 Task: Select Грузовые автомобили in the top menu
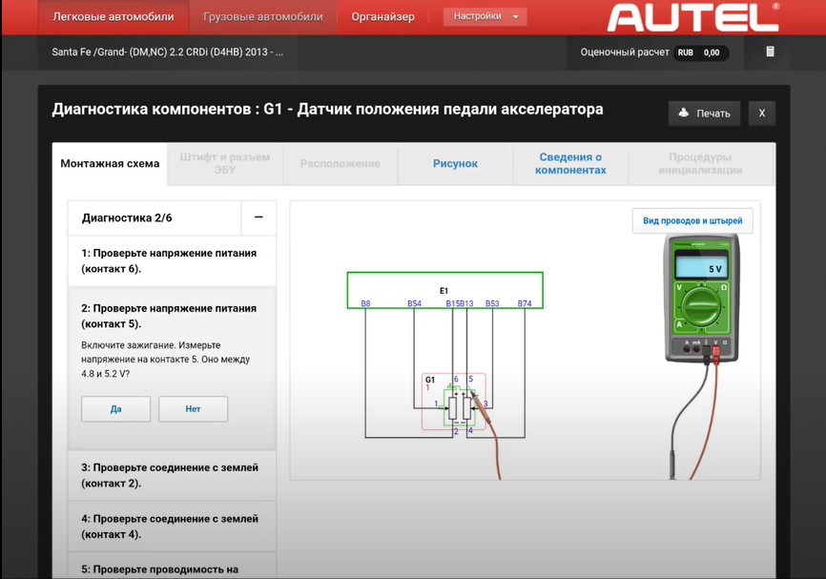[x=263, y=17]
